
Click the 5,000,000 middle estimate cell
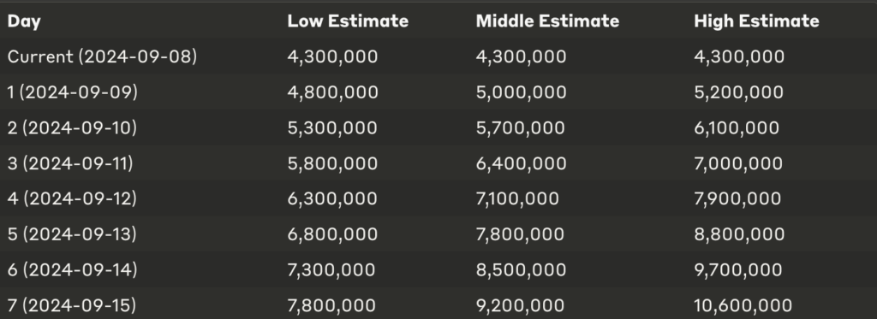[522, 92]
